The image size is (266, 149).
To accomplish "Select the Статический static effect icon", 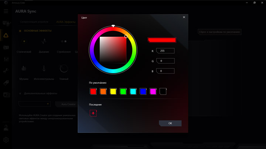I will click(24, 41).
